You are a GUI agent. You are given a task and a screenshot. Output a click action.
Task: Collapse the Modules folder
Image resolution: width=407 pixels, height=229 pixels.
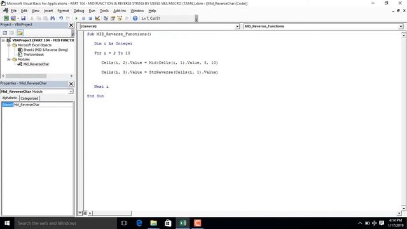click(x=9, y=59)
